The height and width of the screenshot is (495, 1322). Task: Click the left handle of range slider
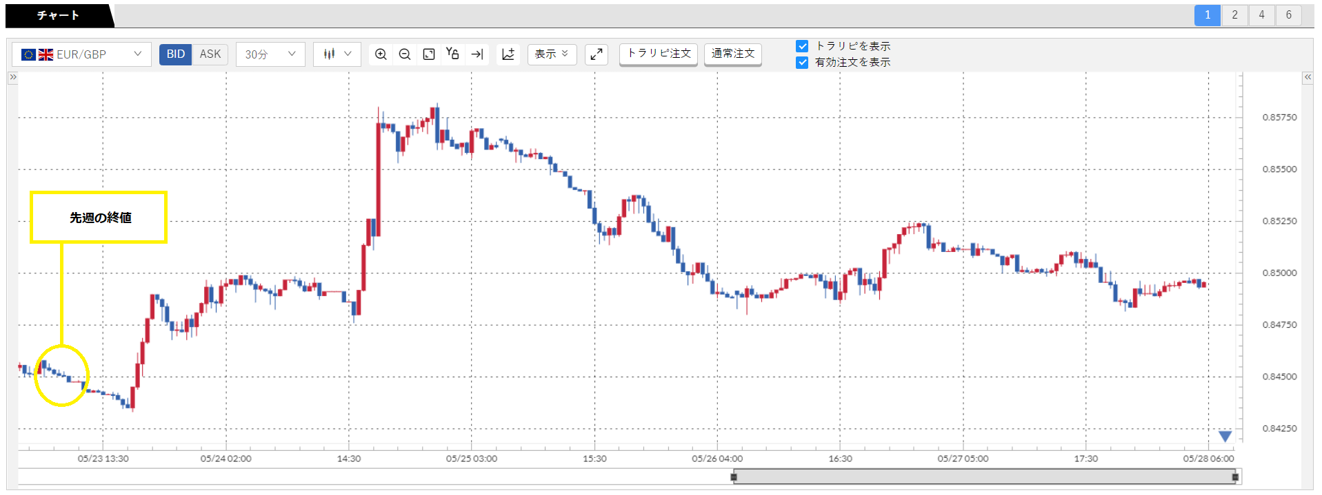(x=734, y=476)
